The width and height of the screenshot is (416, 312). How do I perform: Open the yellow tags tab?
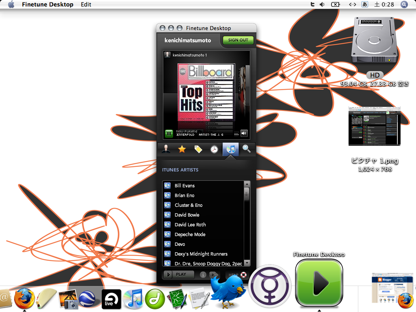198,149
